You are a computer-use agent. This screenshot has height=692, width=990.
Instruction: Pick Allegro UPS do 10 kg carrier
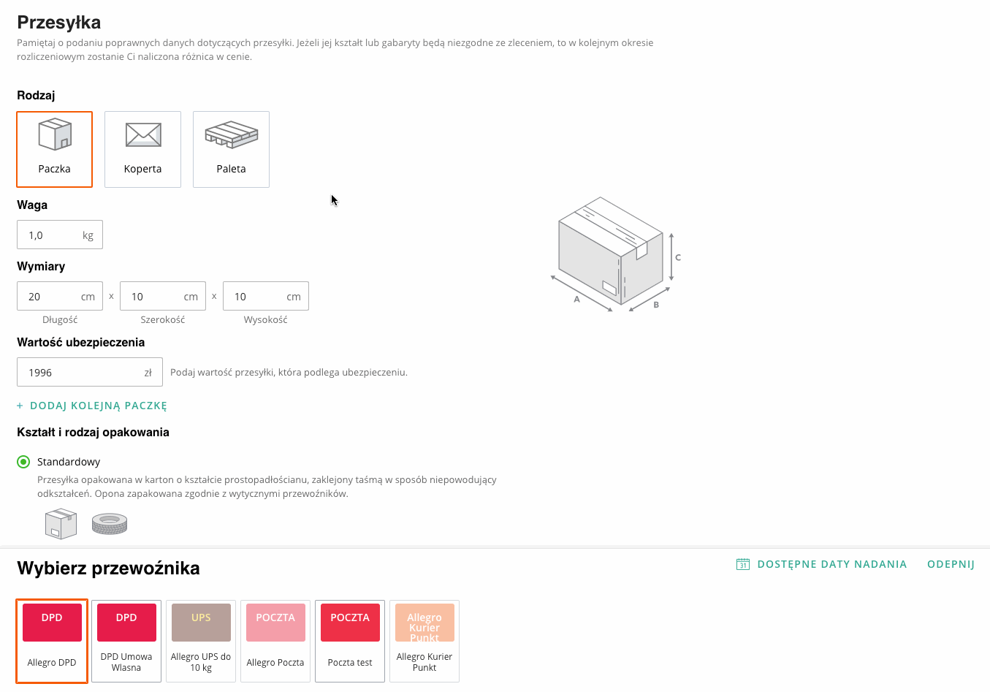[201, 641]
